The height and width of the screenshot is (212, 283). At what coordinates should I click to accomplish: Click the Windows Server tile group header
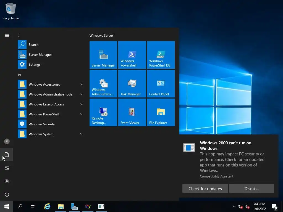tap(101, 36)
